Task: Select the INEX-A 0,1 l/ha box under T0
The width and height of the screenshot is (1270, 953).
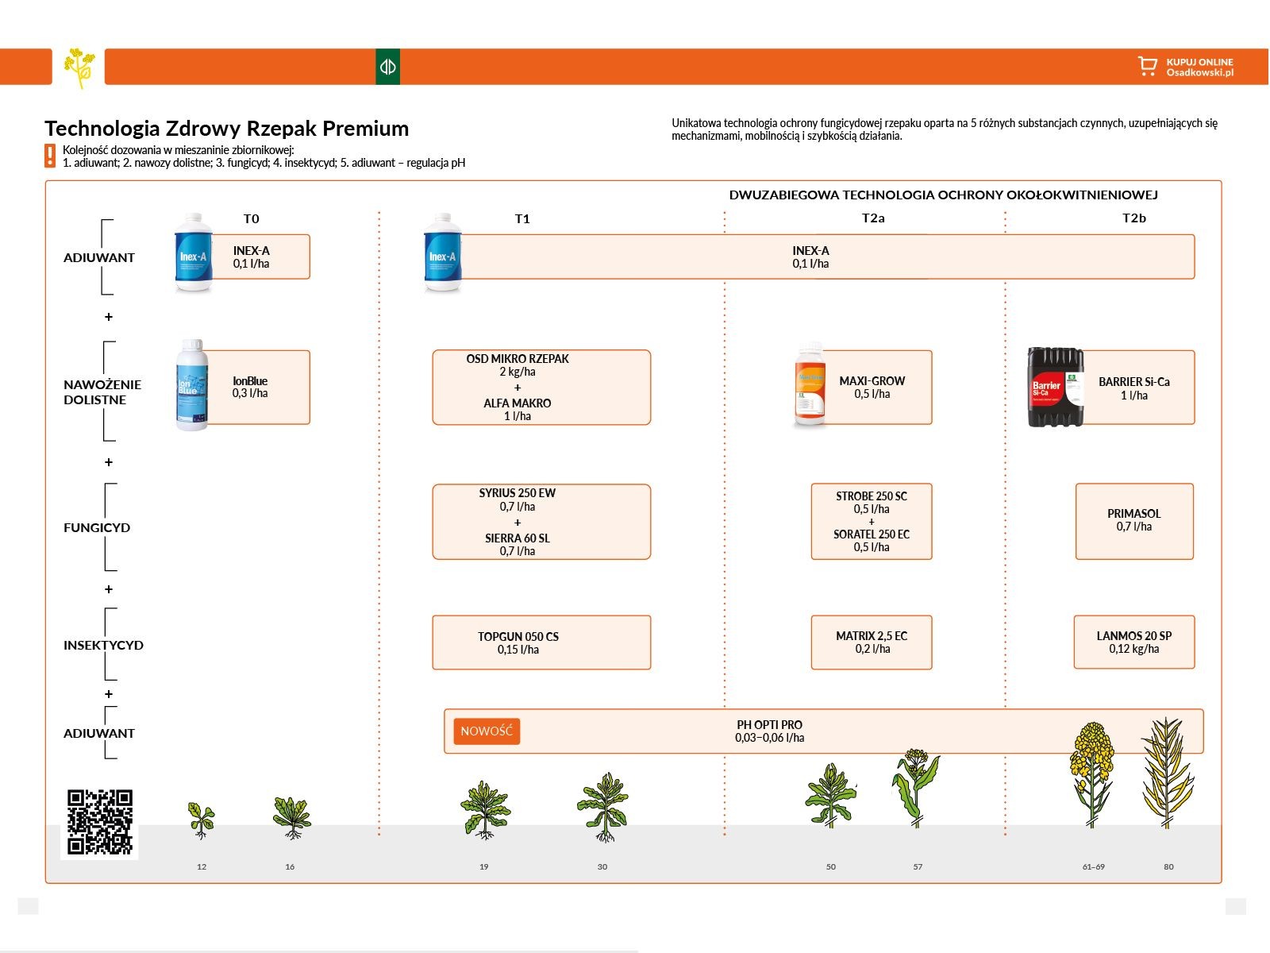Action: tap(252, 257)
